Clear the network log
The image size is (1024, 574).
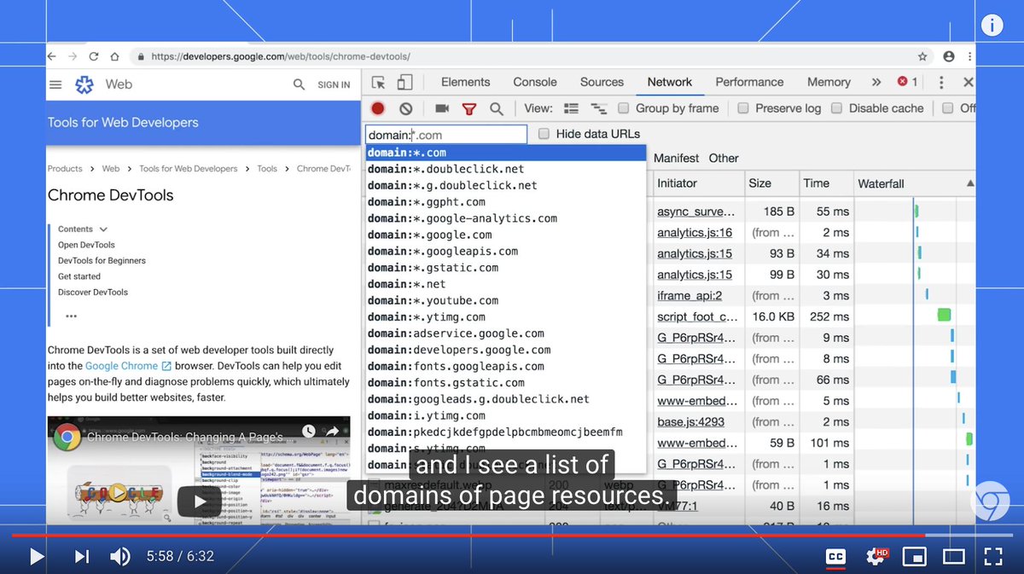point(406,108)
